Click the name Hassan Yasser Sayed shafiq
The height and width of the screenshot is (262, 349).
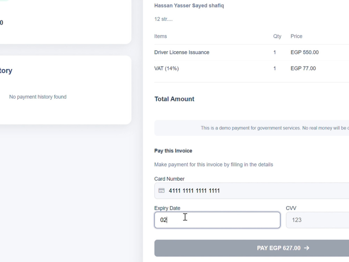(x=189, y=6)
